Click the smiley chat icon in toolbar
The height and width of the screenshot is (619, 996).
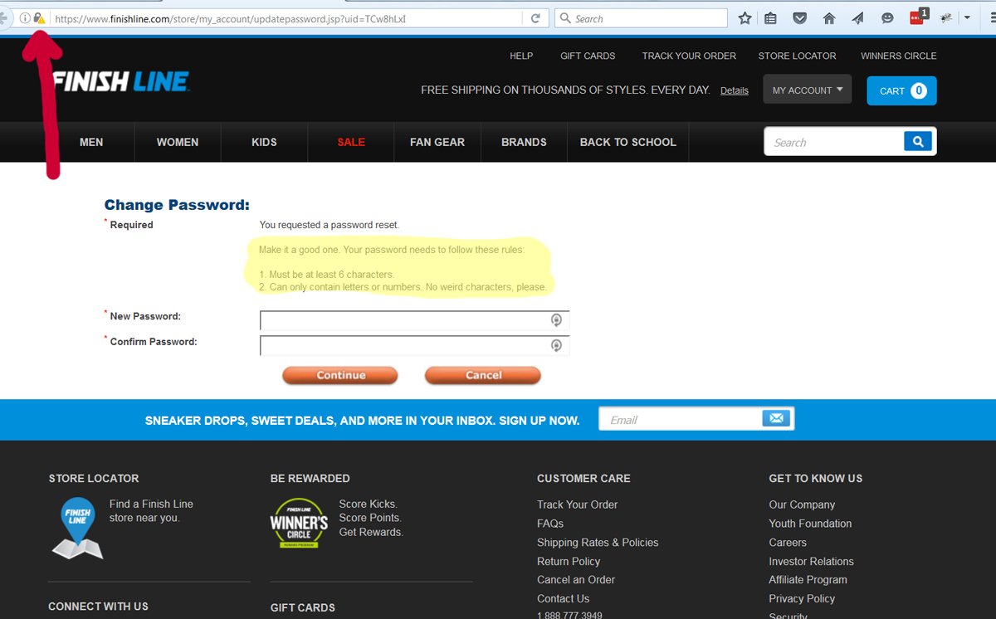pyautogui.click(x=887, y=18)
